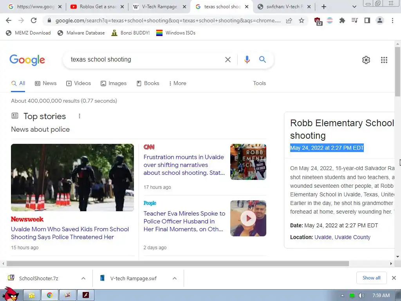Select the All results tab
Screen dimensions: 401x301
coord(18,83)
